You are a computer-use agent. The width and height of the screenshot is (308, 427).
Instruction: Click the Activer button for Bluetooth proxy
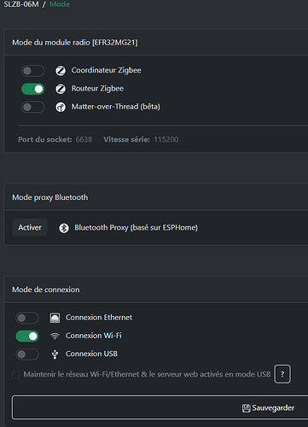click(30, 227)
